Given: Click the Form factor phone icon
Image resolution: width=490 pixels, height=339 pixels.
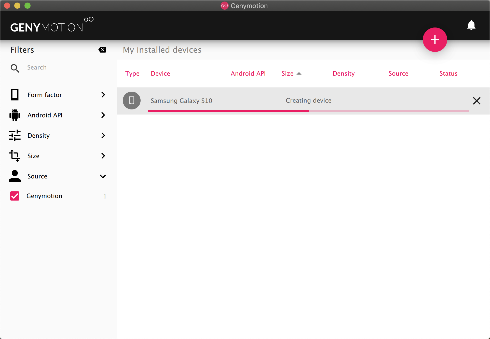Looking at the screenshot, I should 15,95.
